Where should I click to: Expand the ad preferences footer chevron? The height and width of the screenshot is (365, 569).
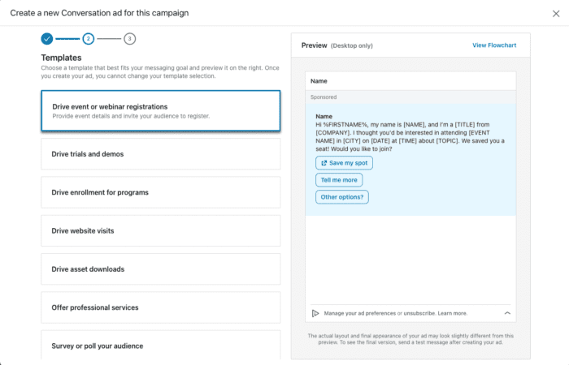(507, 313)
